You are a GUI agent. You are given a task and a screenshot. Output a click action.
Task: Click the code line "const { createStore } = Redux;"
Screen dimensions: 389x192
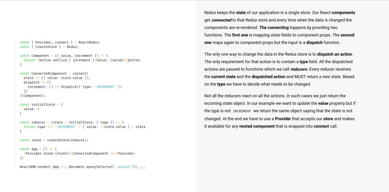tap(49, 47)
